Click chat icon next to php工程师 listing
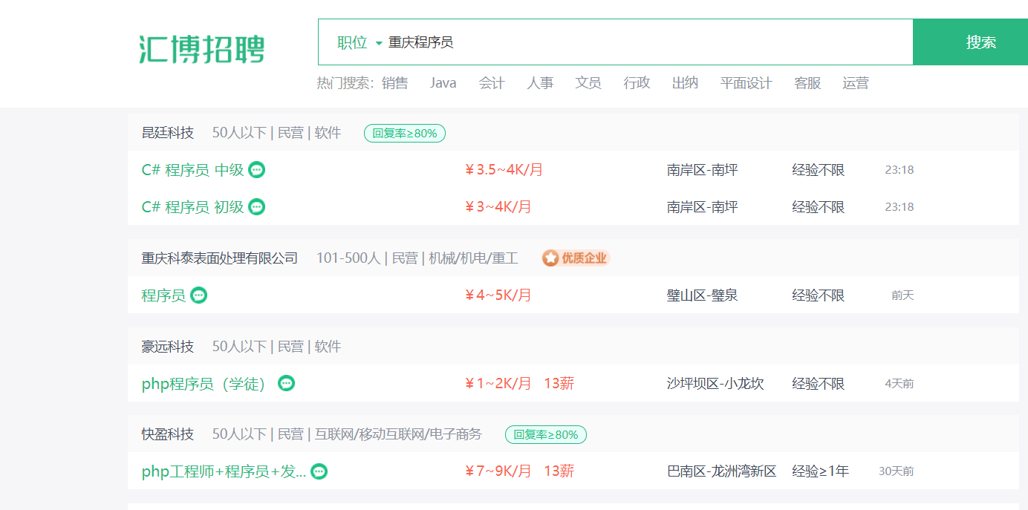 pos(319,471)
